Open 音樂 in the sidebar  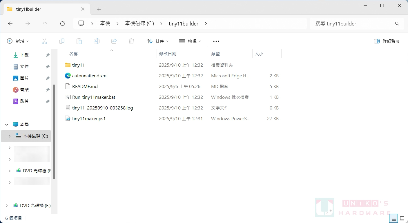point(24,89)
